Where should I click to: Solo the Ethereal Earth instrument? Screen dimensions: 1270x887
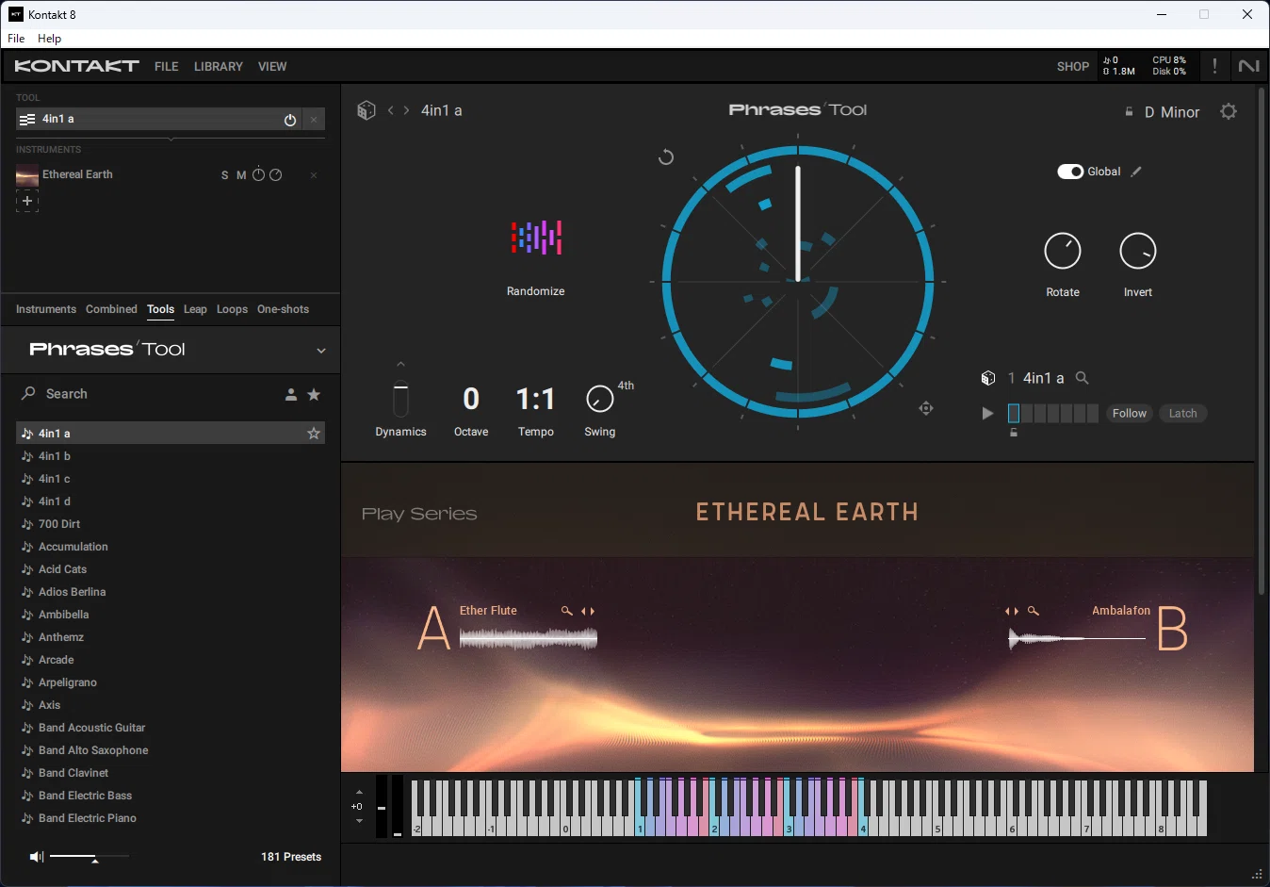pyautogui.click(x=224, y=175)
